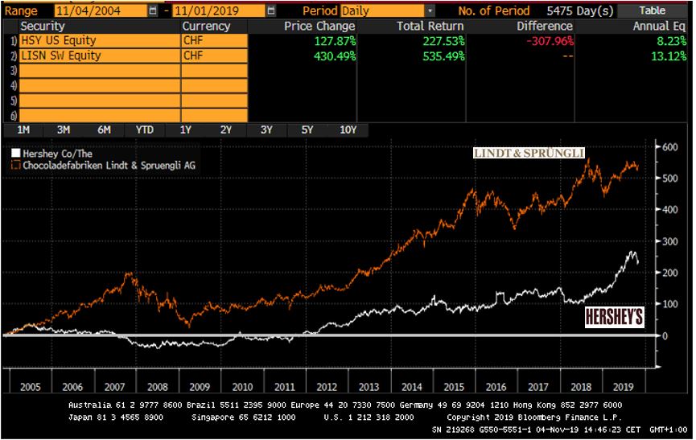Click the 2019 label on the time axis
The image size is (696, 440).
624,387
